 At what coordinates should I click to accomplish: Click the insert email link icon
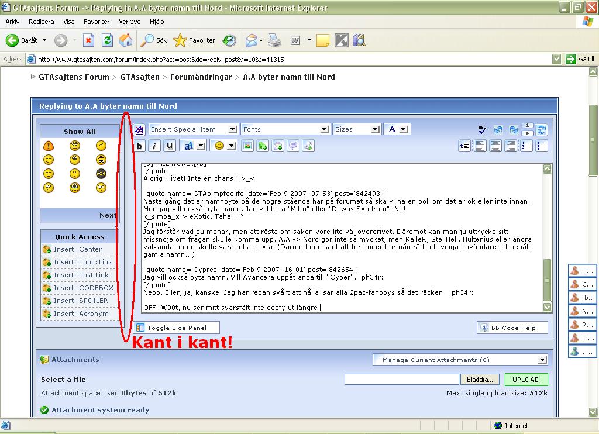[278, 146]
